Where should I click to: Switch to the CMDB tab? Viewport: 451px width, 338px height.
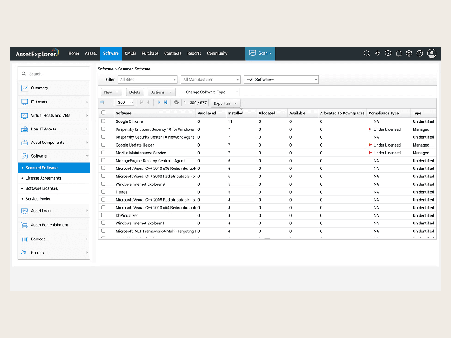pyautogui.click(x=130, y=53)
